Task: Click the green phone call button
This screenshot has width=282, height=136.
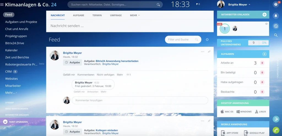Action: click(x=276, y=130)
